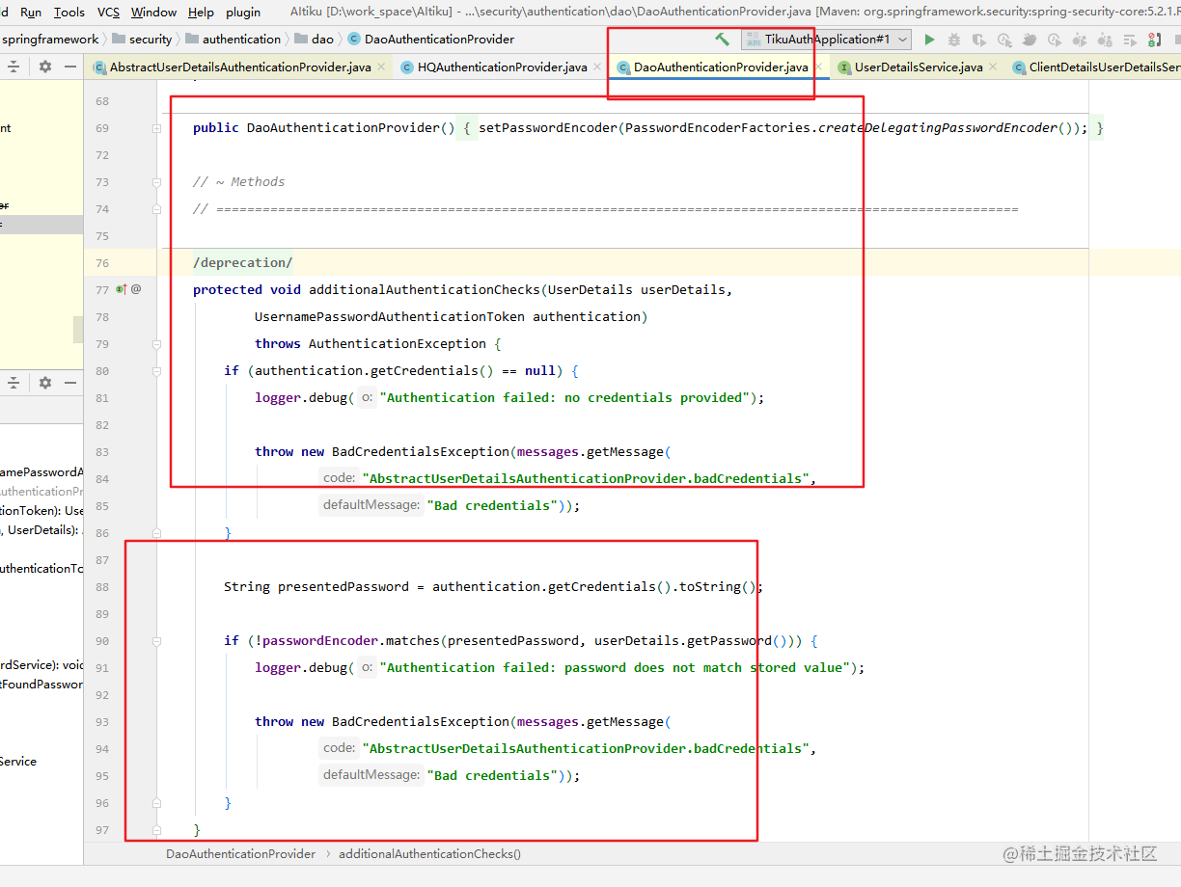
Task: Run with Coverage icon in toolbar
Action: coord(978,40)
